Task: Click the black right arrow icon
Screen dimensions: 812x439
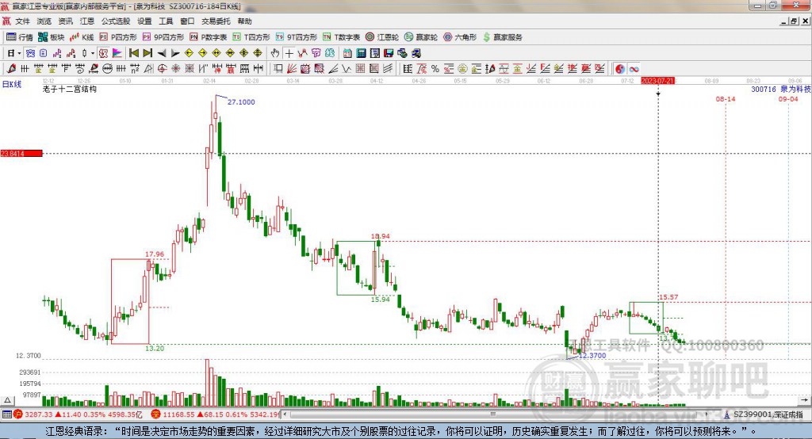Action: pyautogui.click(x=175, y=53)
